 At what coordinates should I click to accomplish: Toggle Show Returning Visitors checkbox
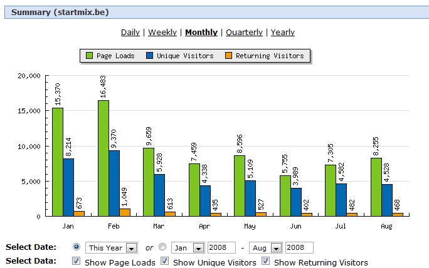point(265,261)
